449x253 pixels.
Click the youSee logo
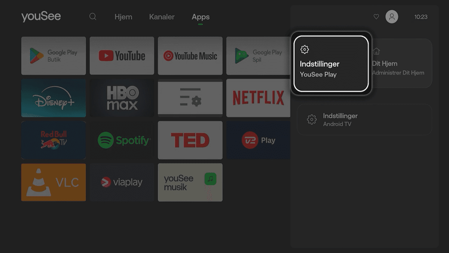click(x=41, y=17)
